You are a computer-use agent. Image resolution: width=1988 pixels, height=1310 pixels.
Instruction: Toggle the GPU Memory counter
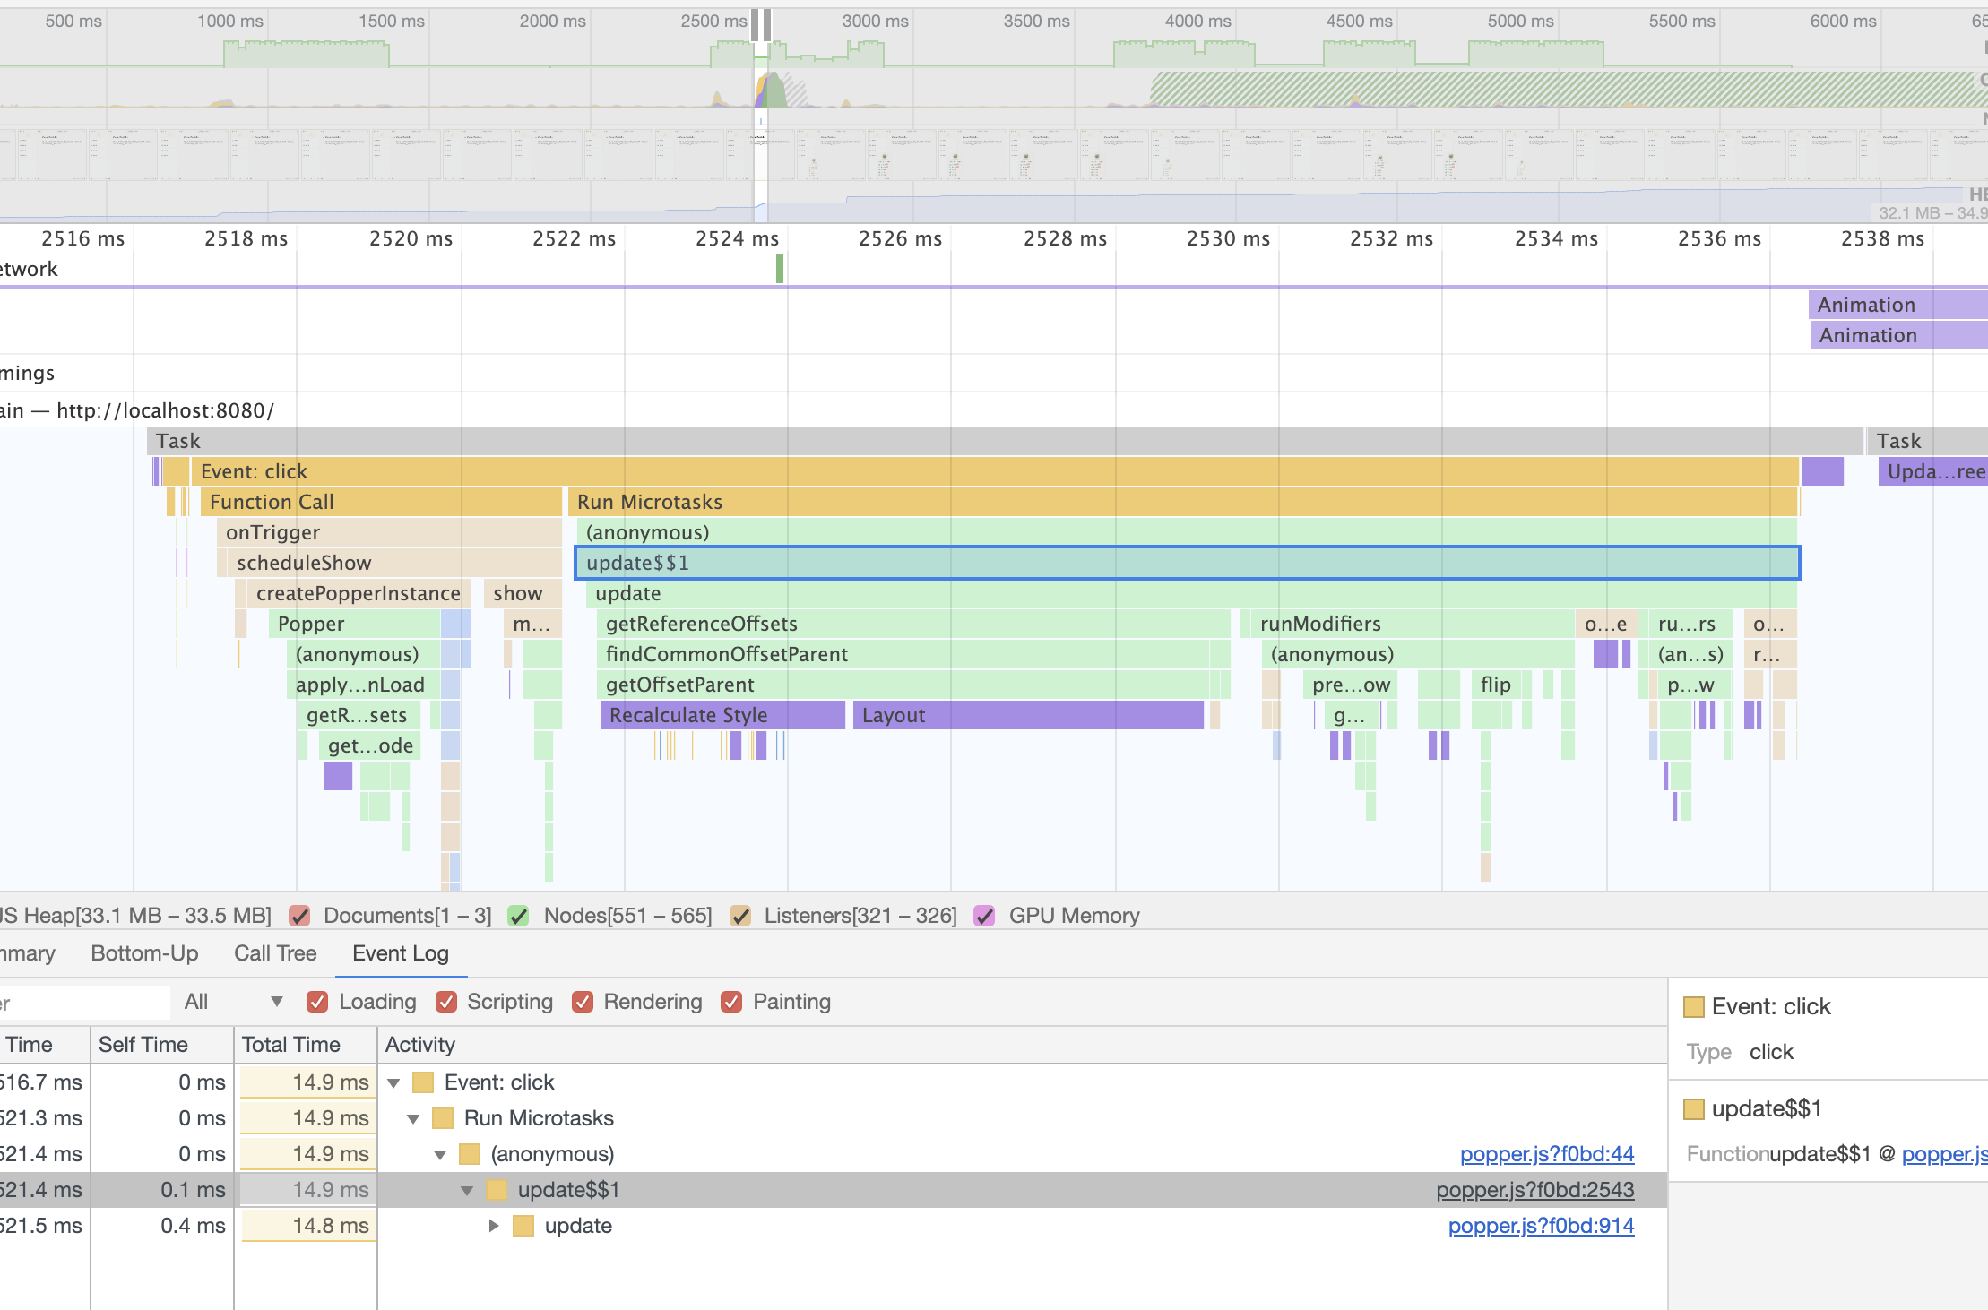(x=985, y=916)
